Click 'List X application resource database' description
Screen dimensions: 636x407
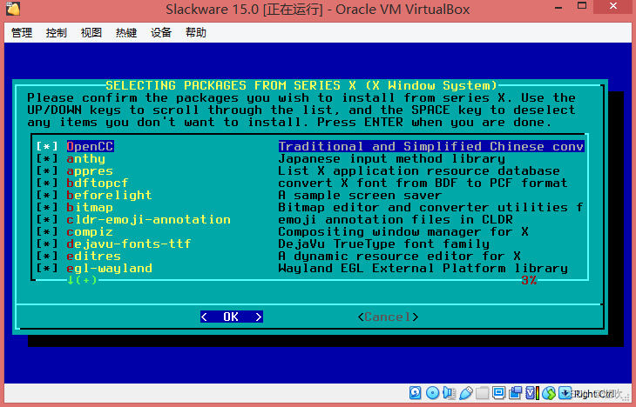click(x=419, y=171)
